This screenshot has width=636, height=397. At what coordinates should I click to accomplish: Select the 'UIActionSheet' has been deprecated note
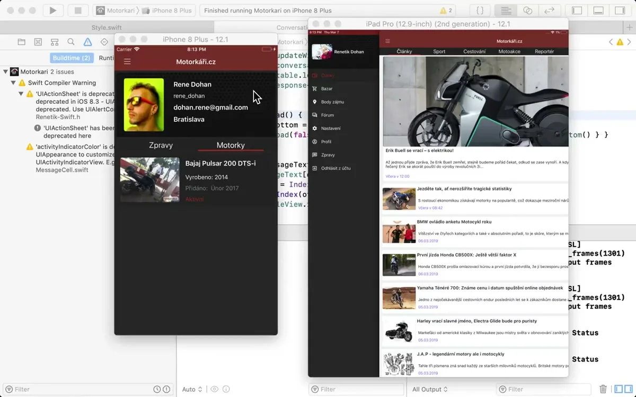pyautogui.click(x=74, y=132)
